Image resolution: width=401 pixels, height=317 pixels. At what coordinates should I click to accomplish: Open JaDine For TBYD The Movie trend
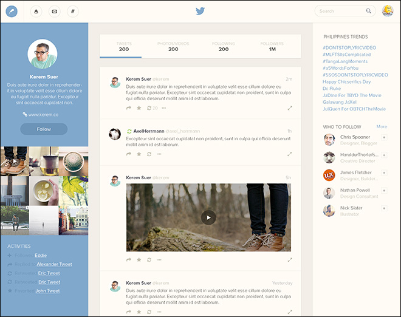coord(352,95)
